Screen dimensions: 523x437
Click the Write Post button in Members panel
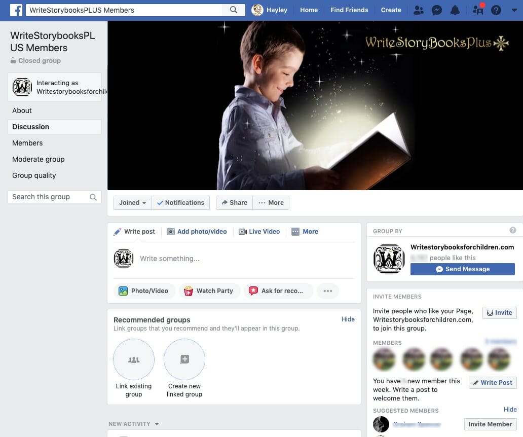pyautogui.click(x=493, y=383)
